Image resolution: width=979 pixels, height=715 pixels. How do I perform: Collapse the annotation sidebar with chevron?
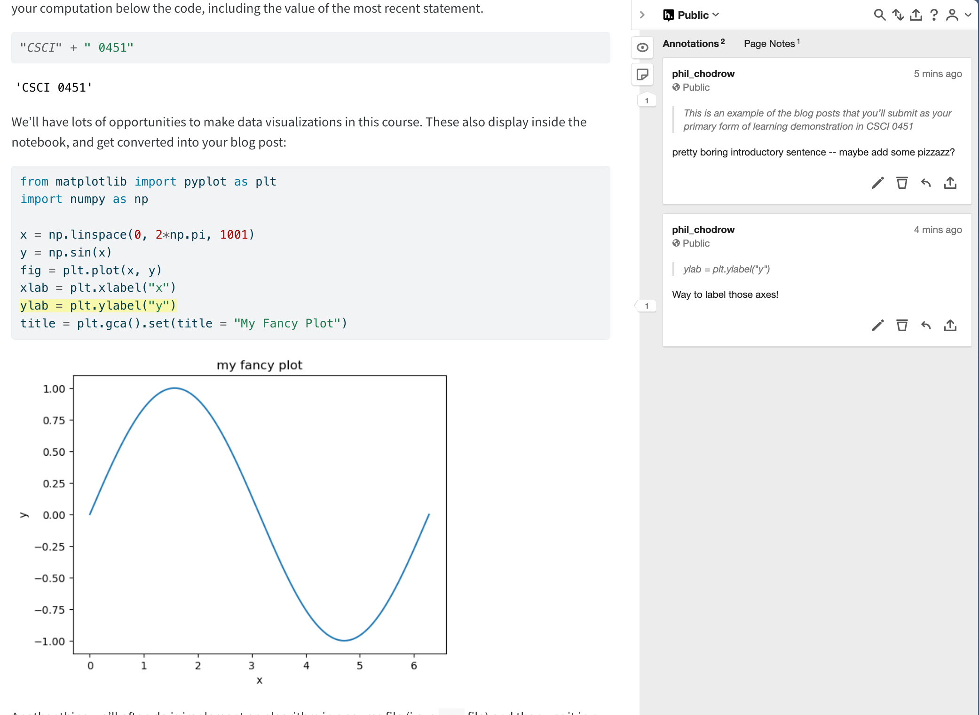click(x=642, y=15)
